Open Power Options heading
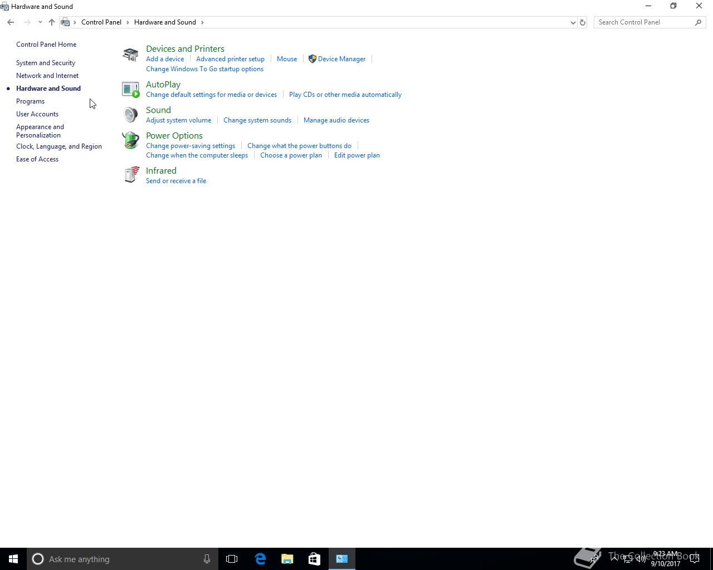 174,136
